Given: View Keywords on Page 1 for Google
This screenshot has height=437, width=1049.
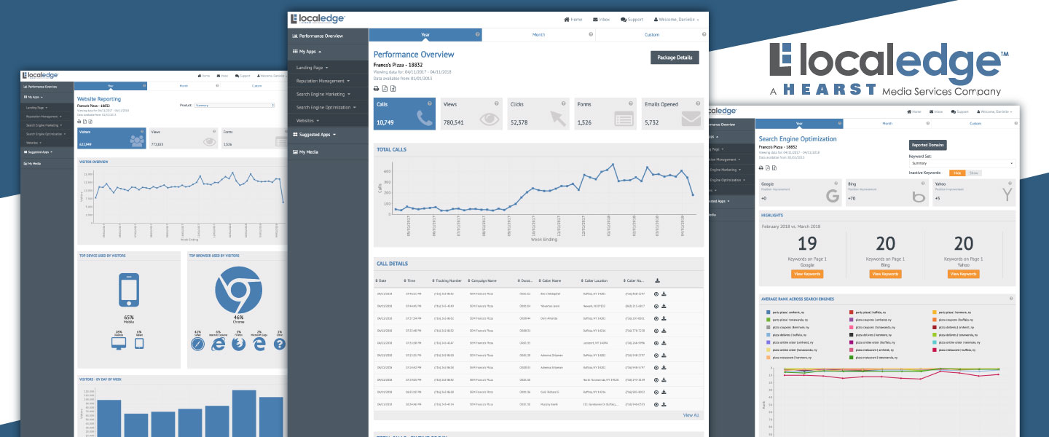Looking at the screenshot, I should click(807, 274).
